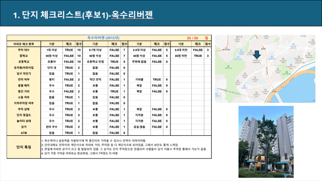Select the '입구 차단기' row label

click(24, 73)
